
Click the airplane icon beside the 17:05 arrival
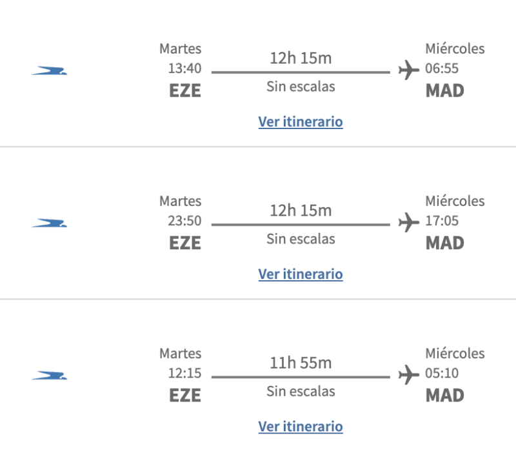pyautogui.click(x=409, y=223)
